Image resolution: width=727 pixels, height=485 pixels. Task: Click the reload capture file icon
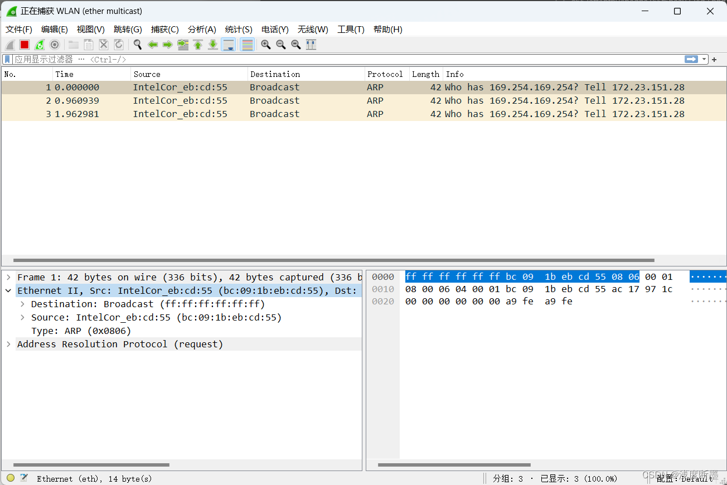point(119,45)
